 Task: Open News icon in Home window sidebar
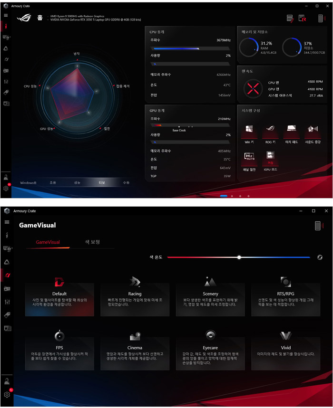click(6, 104)
